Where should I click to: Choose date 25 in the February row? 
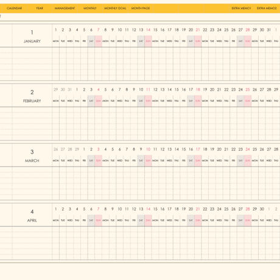pyautogui.click(x=248, y=89)
